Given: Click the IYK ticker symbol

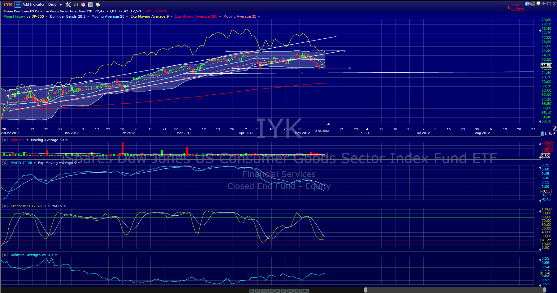Looking at the screenshot, I should [8, 4].
